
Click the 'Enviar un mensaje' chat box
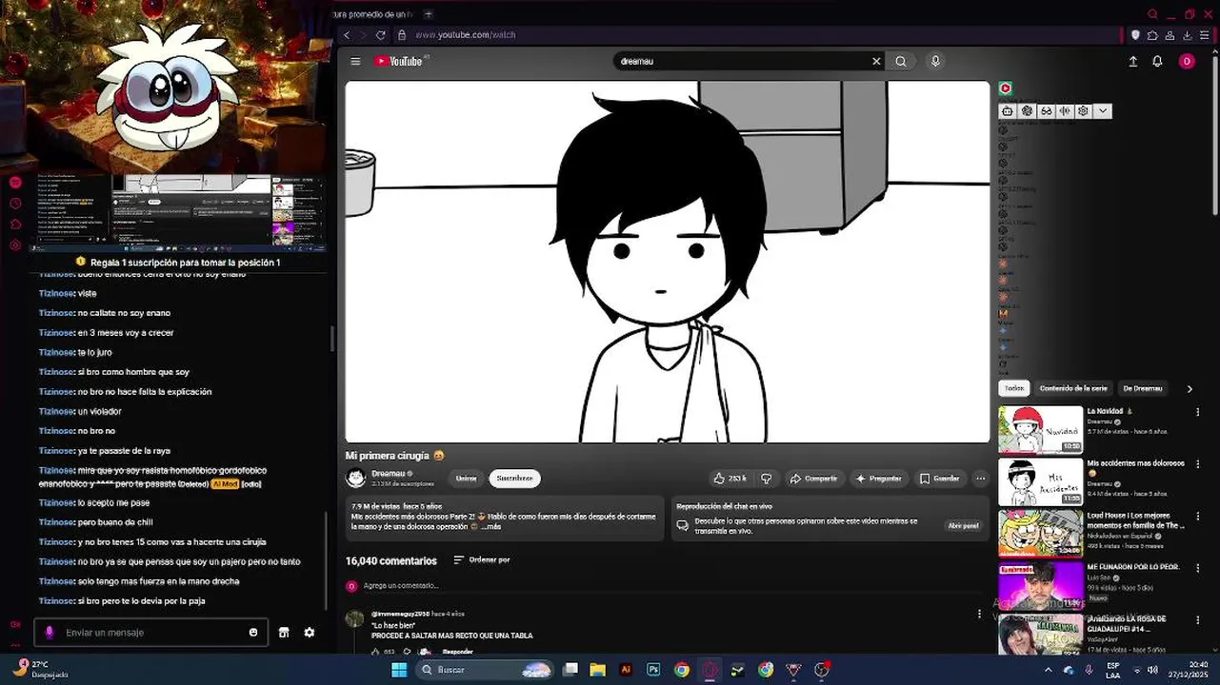click(x=152, y=633)
